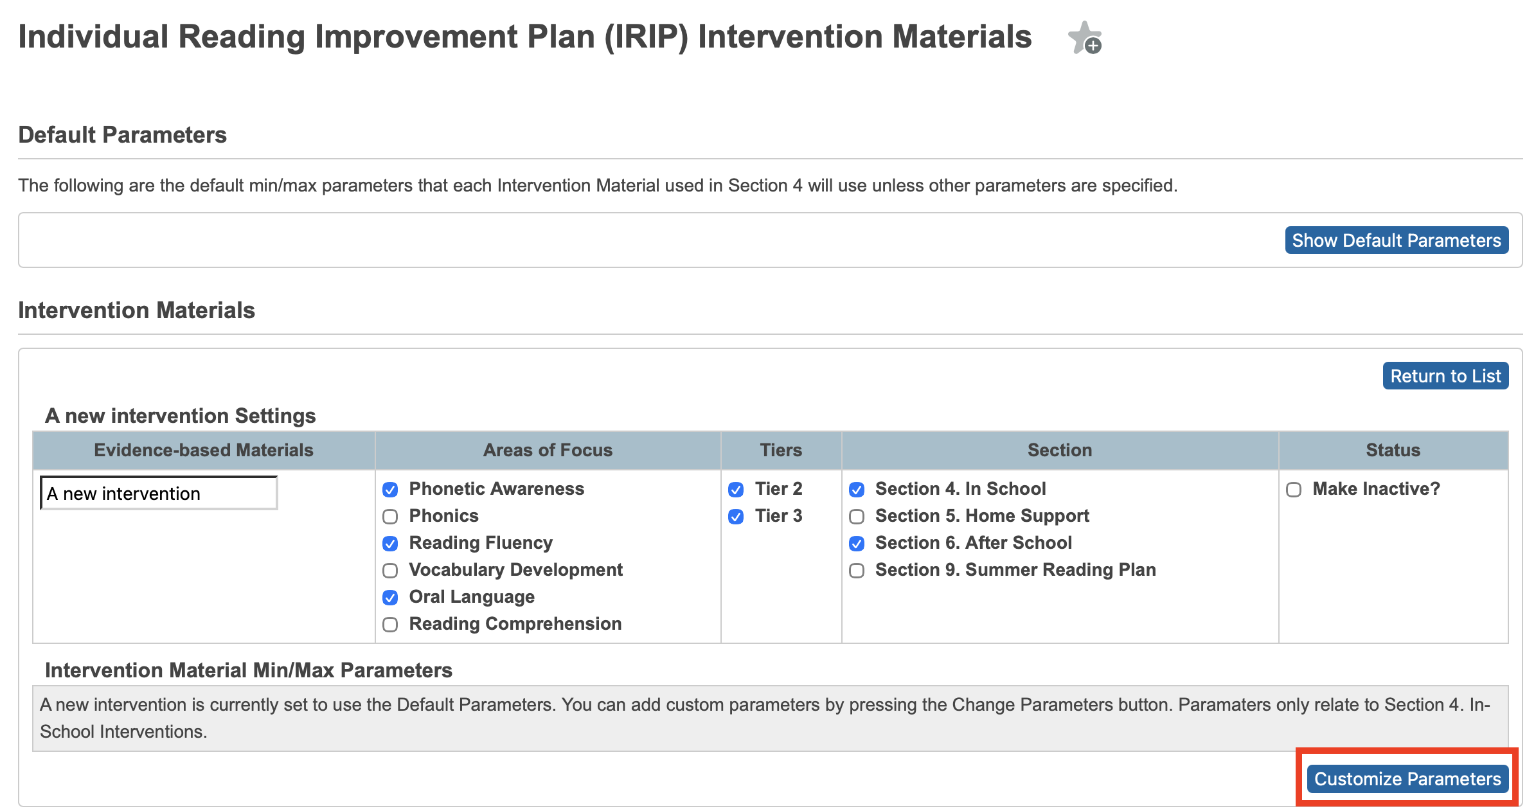Click Show Default Parameters
The height and width of the screenshot is (811, 1536).
coord(1395,240)
